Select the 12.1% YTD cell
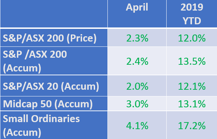The image size is (217, 139). click(x=192, y=86)
